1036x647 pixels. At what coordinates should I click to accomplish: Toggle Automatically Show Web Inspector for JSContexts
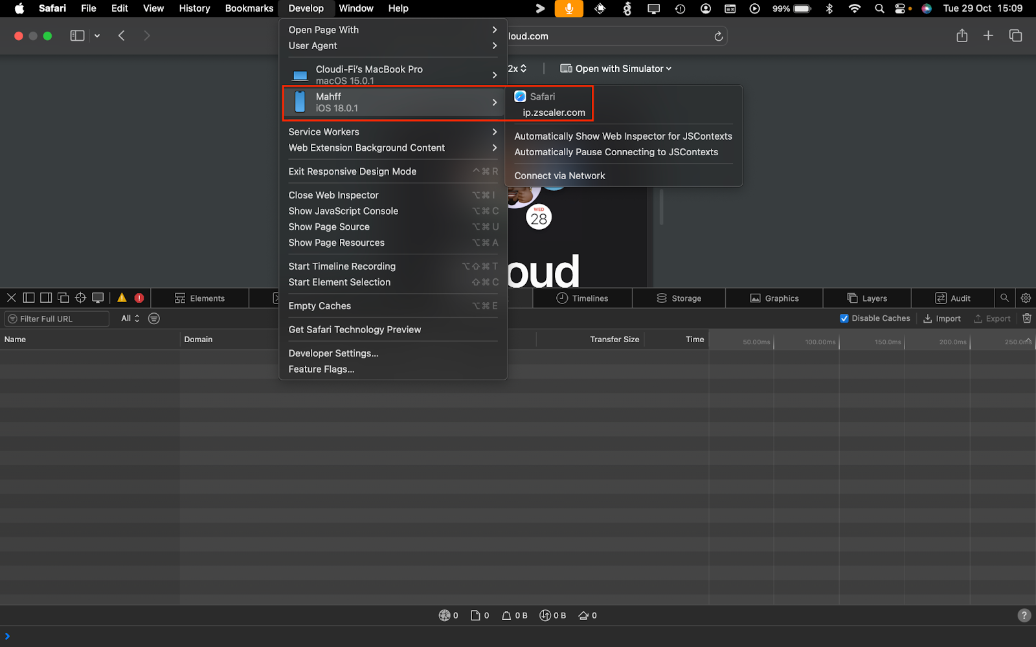[623, 136]
